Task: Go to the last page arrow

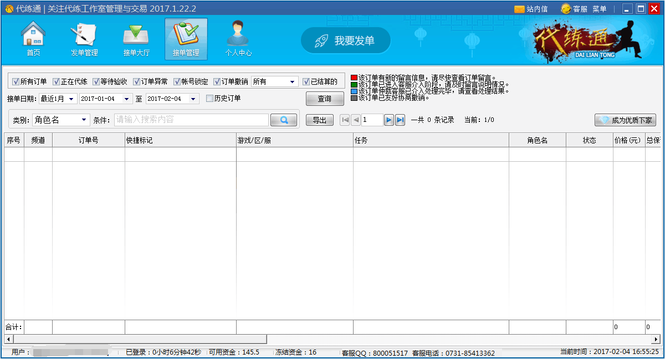Action: [x=400, y=120]
